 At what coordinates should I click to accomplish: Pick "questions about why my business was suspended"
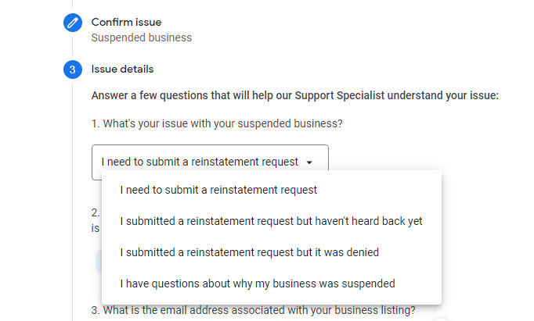258,284
